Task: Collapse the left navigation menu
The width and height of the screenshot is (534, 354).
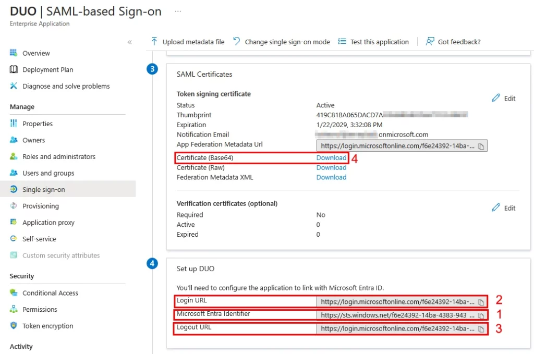Action: click(129, 42)
